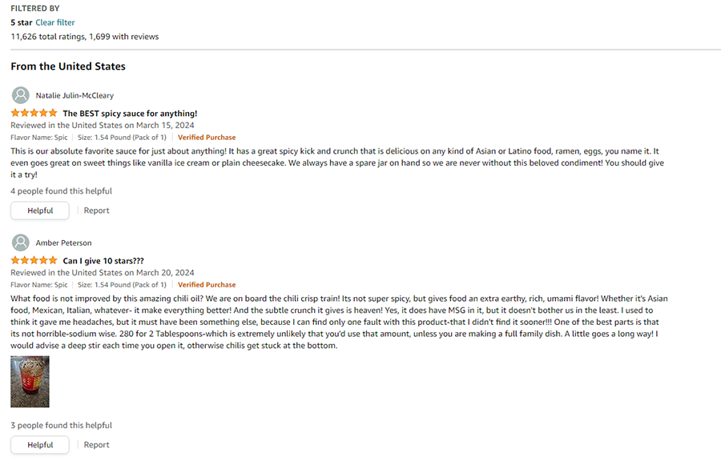
Task: Click the '4 people found this helpful' text
Action: click(61, 191)
